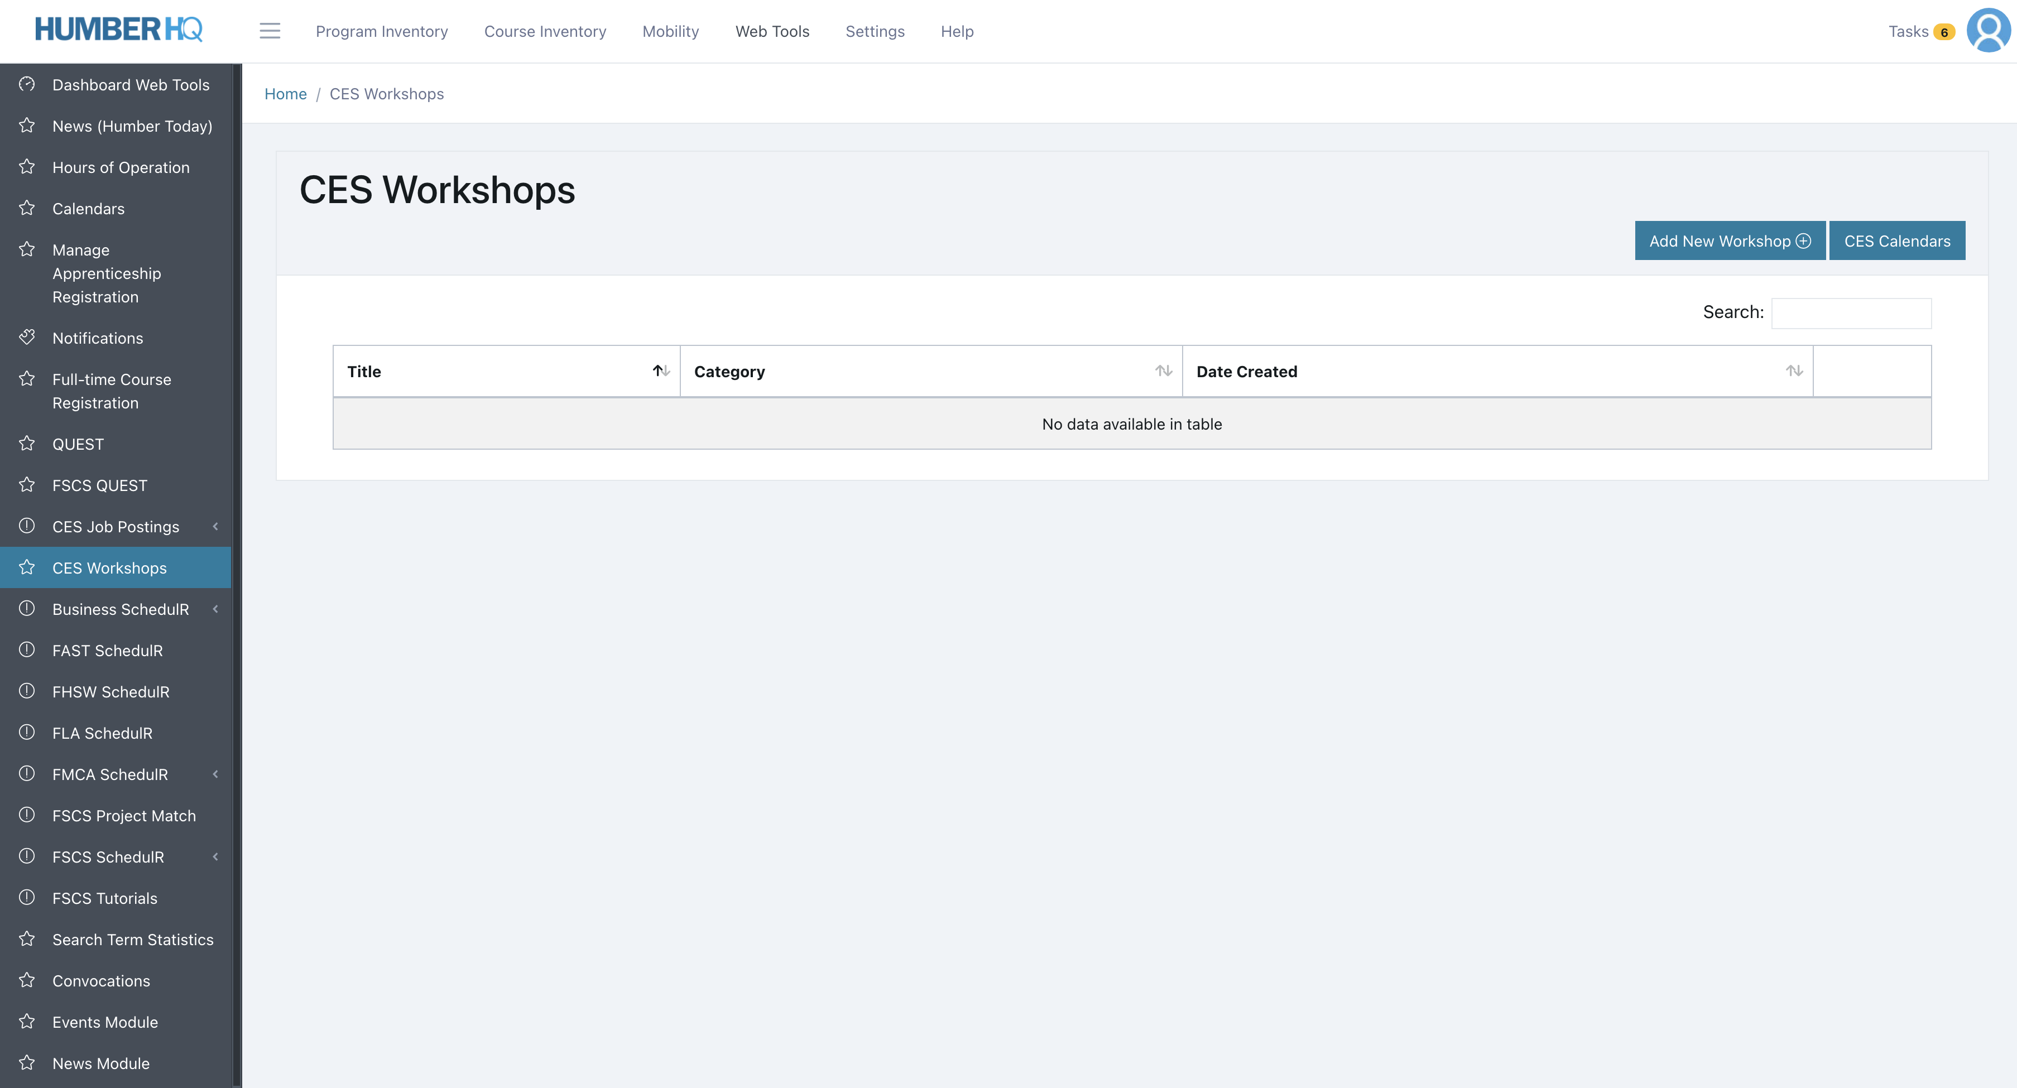Image resolution: width=2017 pixels, height=1088 pixels.
Task: Click circle icon beside FSCS SchedulR
Action: point(27,856)
